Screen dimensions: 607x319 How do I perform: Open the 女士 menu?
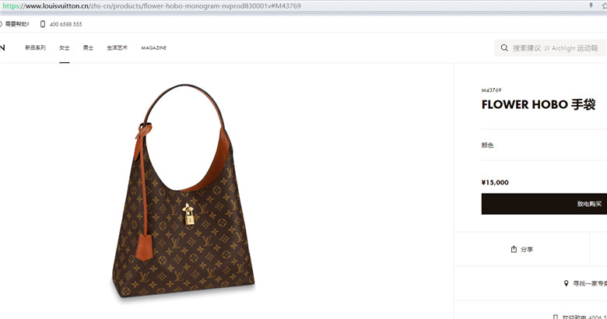(x=65, y=47)
